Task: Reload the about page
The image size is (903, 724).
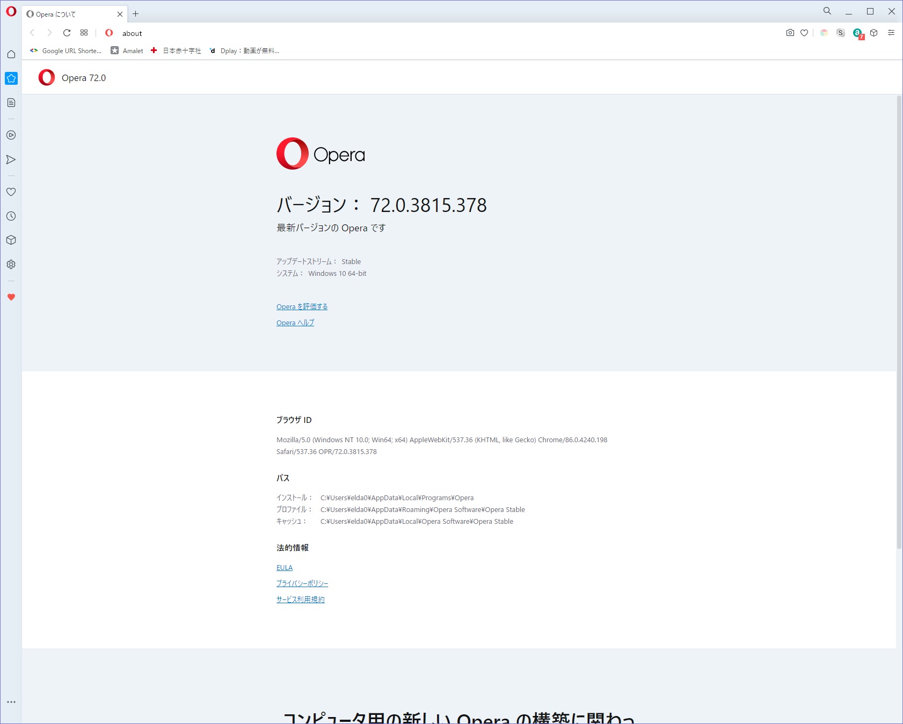Action: pos(67,33)
